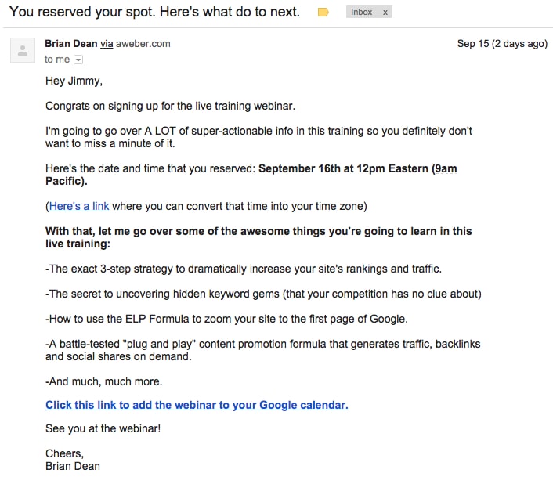Click the 'Hey Jimmy,' greeting line
Viewport: 553px width, 484px height.
(74, 81)
